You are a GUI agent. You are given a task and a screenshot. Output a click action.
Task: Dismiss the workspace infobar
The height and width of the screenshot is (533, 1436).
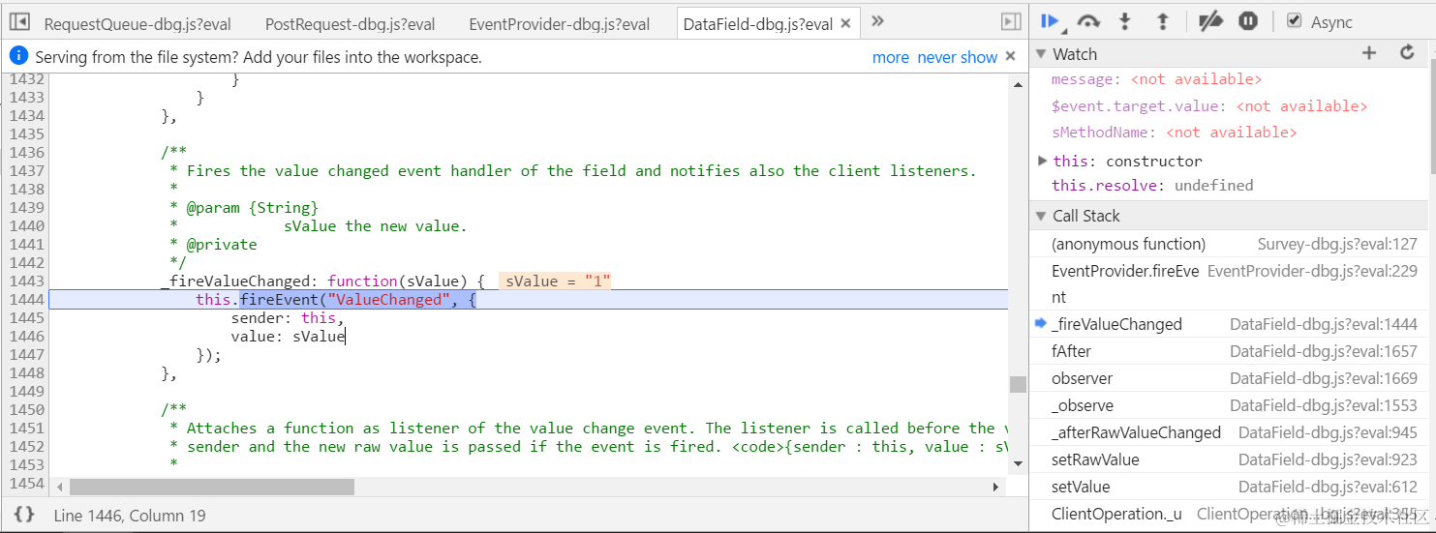coord(1011,56)
